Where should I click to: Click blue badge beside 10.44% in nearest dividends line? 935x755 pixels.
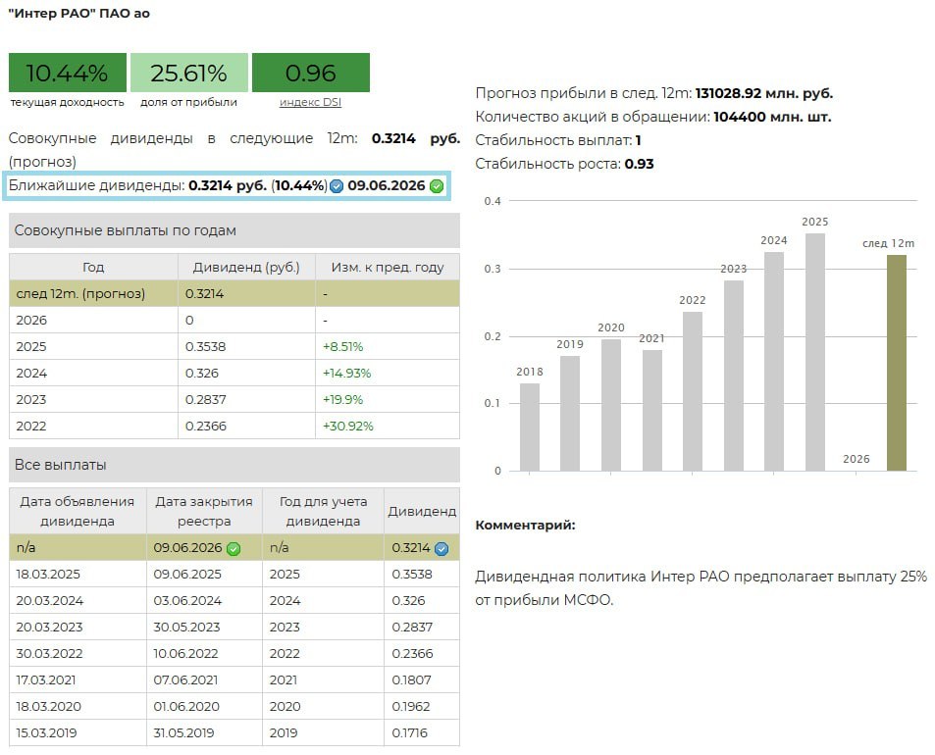(337, 186)
